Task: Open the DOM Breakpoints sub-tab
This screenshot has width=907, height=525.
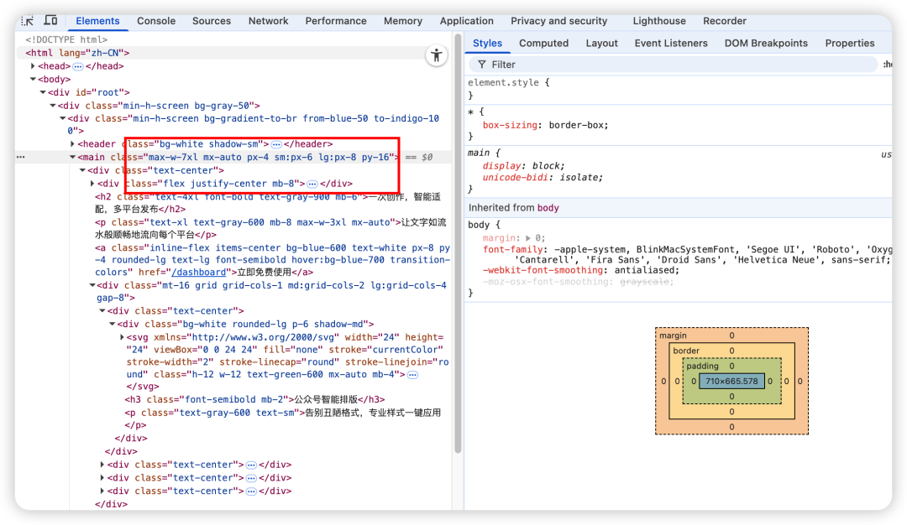Action: [x=767, y=44]
